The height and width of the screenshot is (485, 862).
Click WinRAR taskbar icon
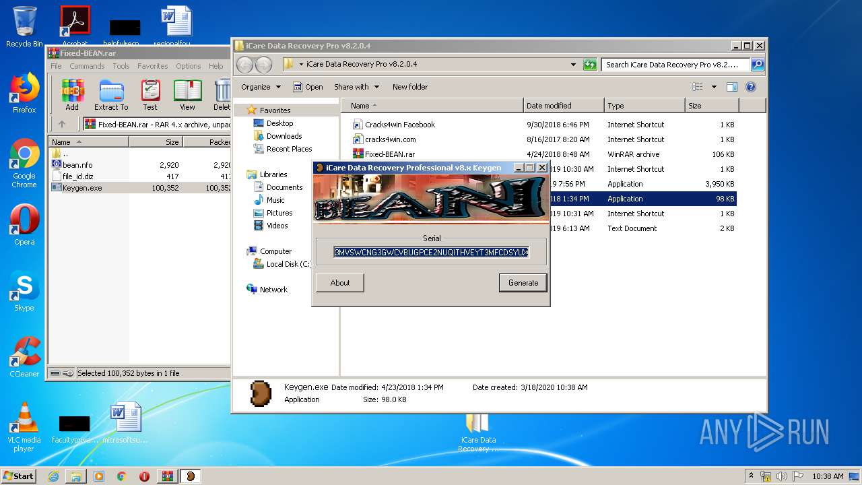[167, 476]
